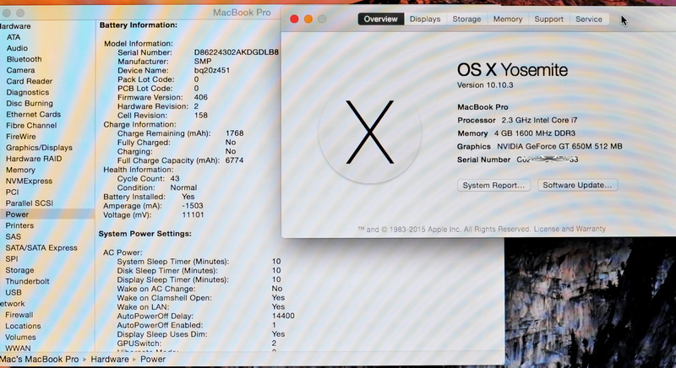Click the Device Name value bq20z451
The image size is (676, 368).
tap(212, 70)
